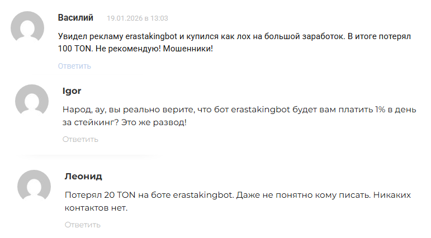Image resolution: width=431 pixels, height=238 pixels.
Task: Click "Не рекомендую!" in Василий's comment
Action: pyautogui.click(x=126, y=49)
